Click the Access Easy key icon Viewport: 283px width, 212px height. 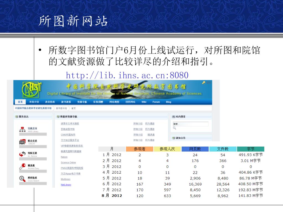click(22, 166)
